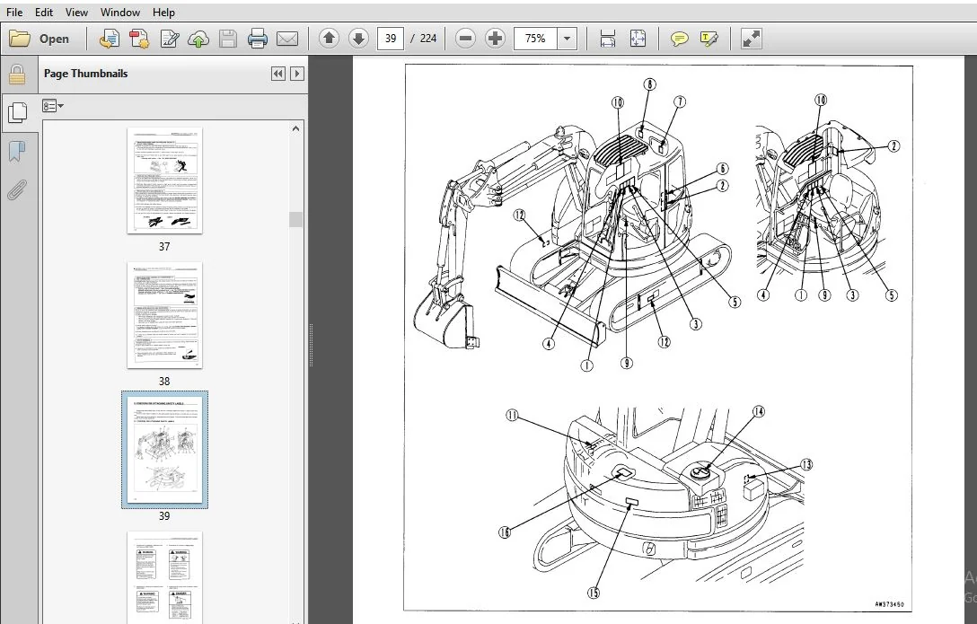Select page 38 thumbnail
This screenshot has width=977, height=624.
pyautogui.click(x=164, y=315)
